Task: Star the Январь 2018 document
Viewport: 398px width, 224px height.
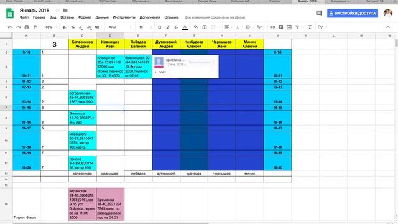Action: [58, 11]
